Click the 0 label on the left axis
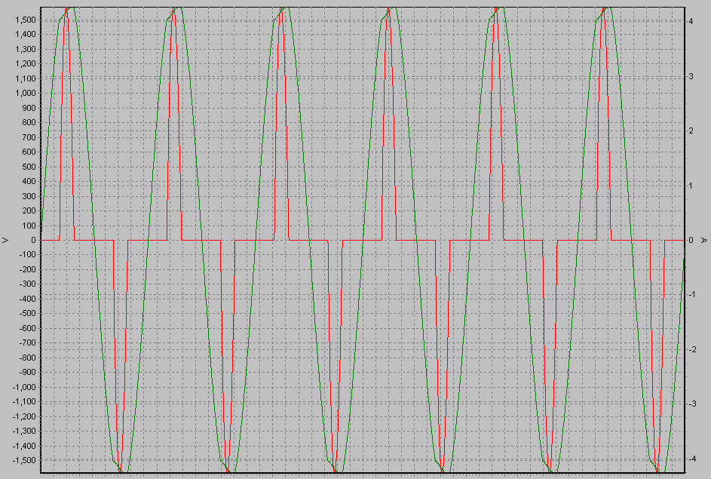The image size is (711, 479). [x=33, y=240]
